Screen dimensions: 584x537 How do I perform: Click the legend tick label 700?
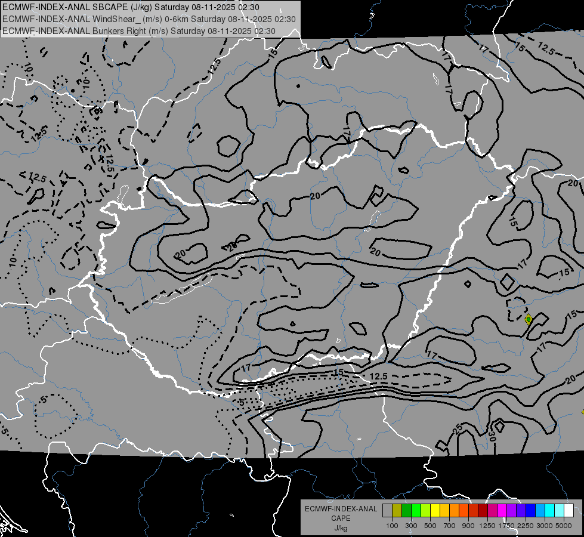point(450,526)
